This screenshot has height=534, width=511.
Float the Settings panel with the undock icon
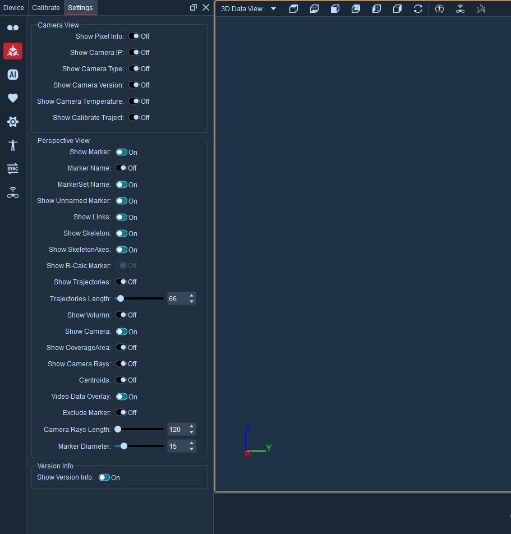pyautogui.click(x=193, y=7)
